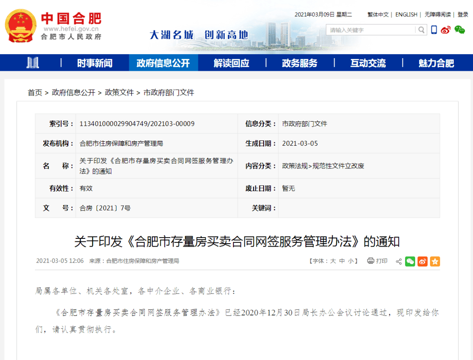The height and width of the screenshot is (360, 473).
Task: Go to 首页 in breadcrumb
Action: 35,92
